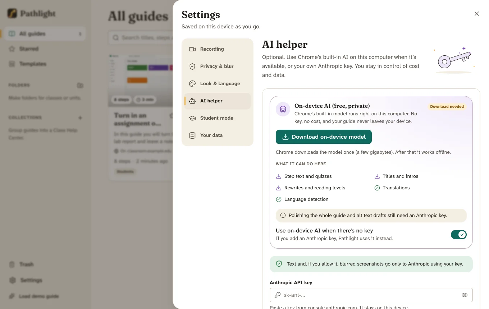
Task: Click the check icon next to Language detection
Action: (279, 199)
